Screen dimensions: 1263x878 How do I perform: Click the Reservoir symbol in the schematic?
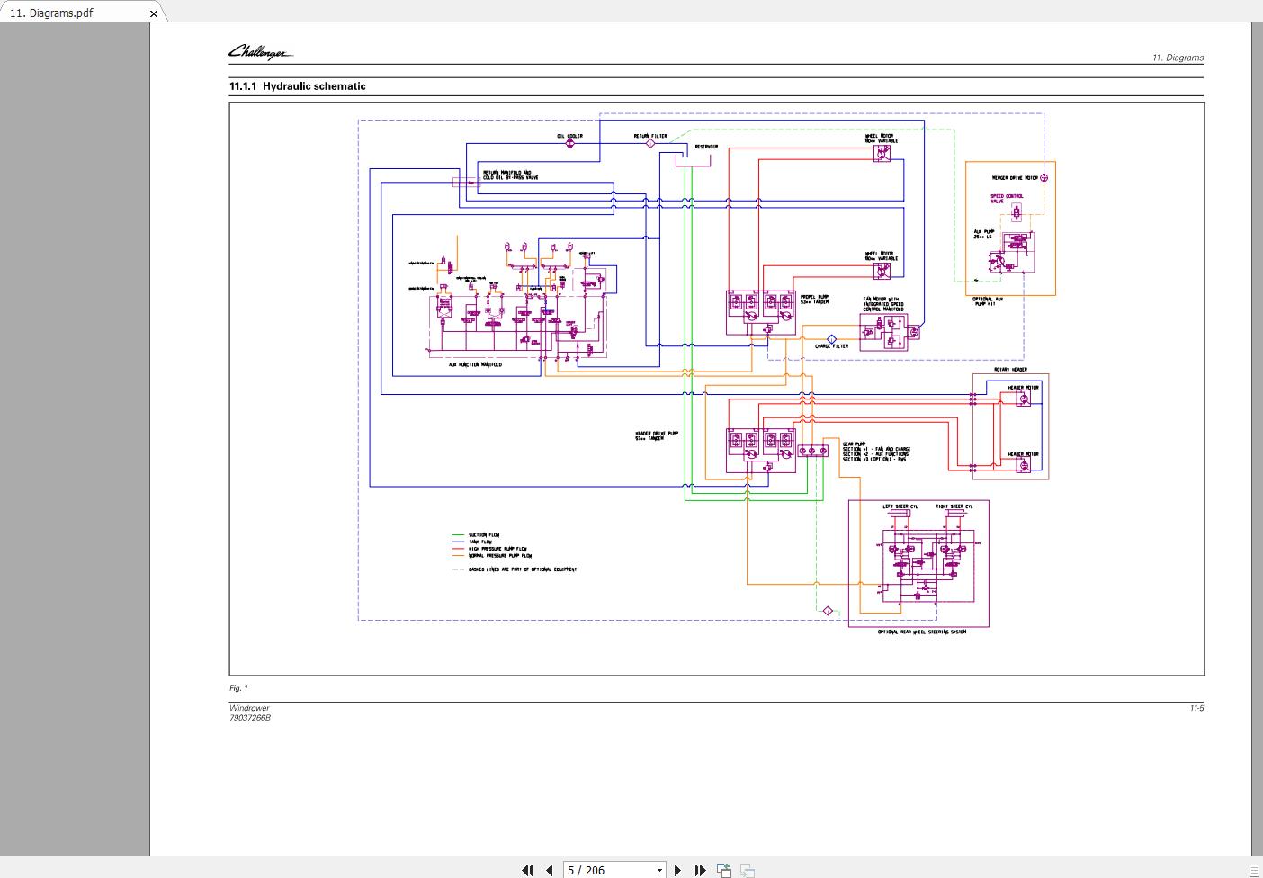694,158
